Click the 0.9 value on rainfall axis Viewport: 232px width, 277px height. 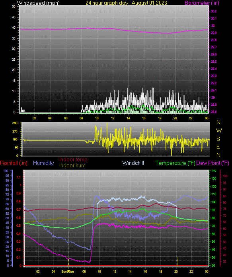coord(18,193)
